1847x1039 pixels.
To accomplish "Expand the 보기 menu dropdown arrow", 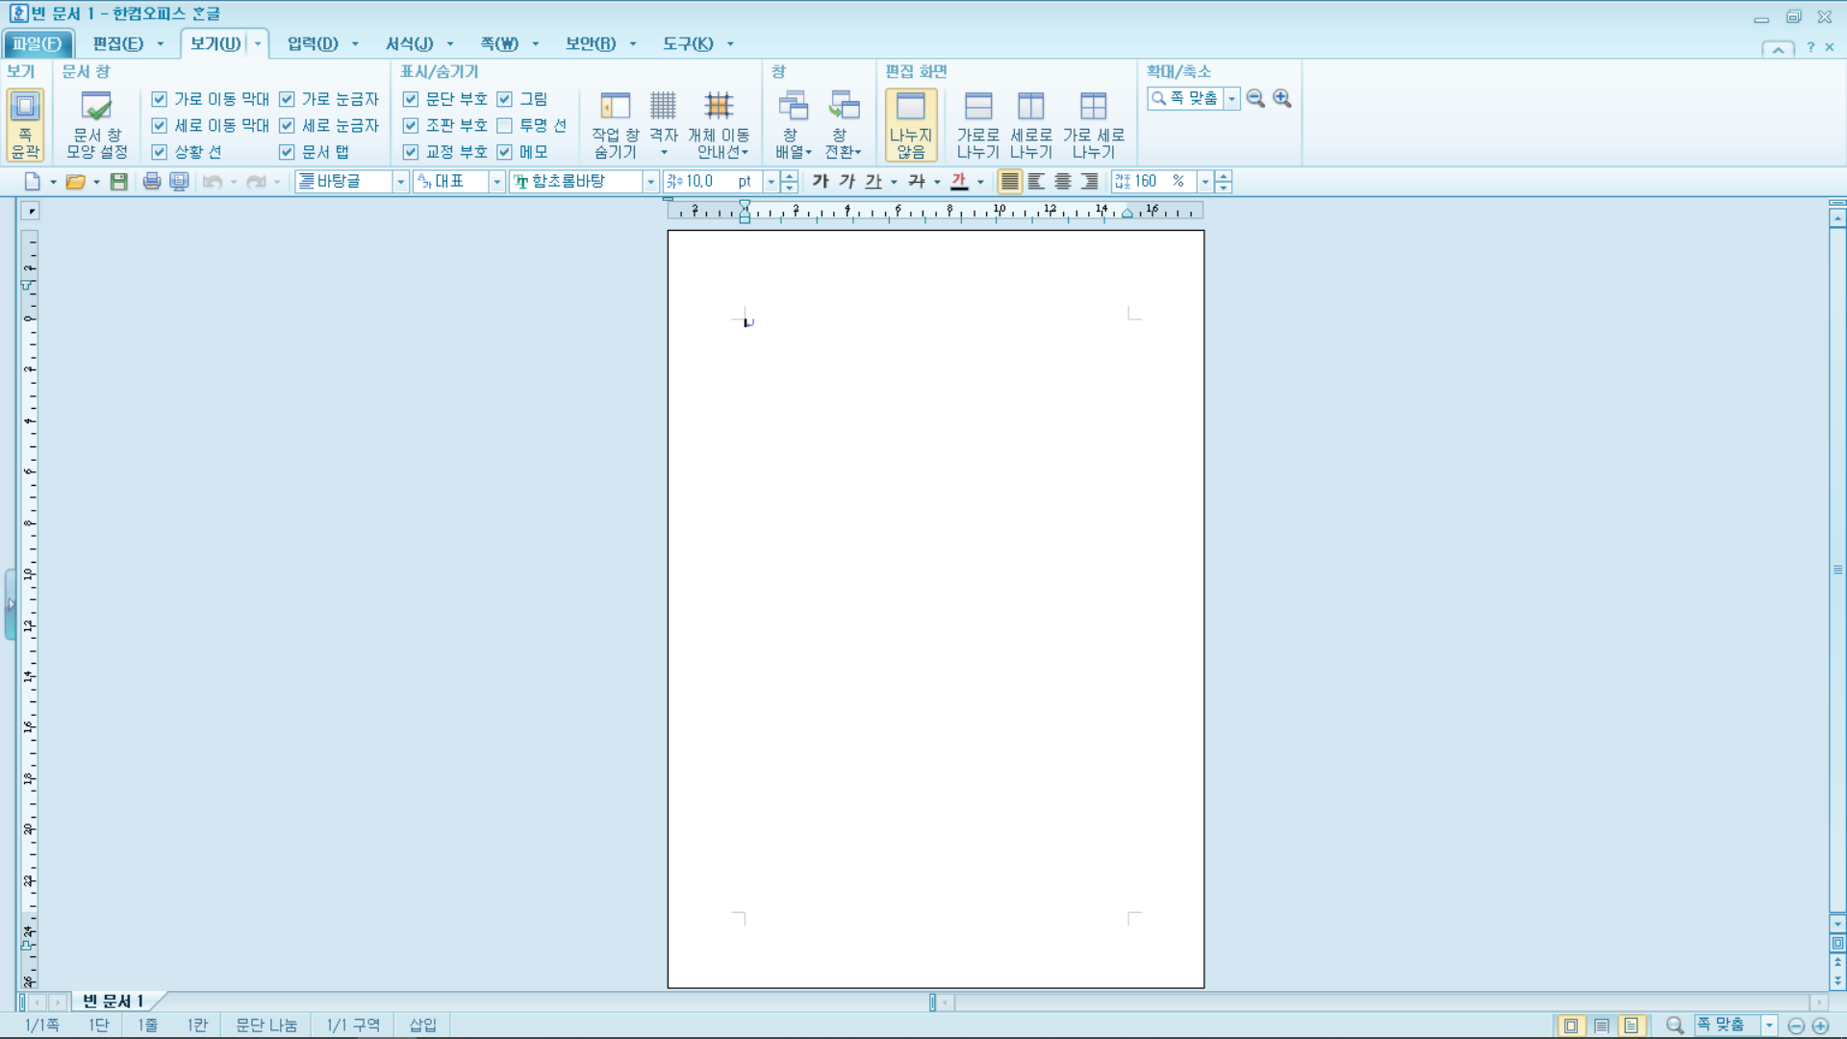I will click(x=258, y=43).
